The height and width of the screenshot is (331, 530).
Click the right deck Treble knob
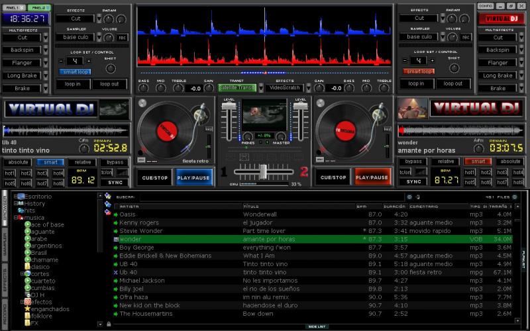tap(384, 88)
